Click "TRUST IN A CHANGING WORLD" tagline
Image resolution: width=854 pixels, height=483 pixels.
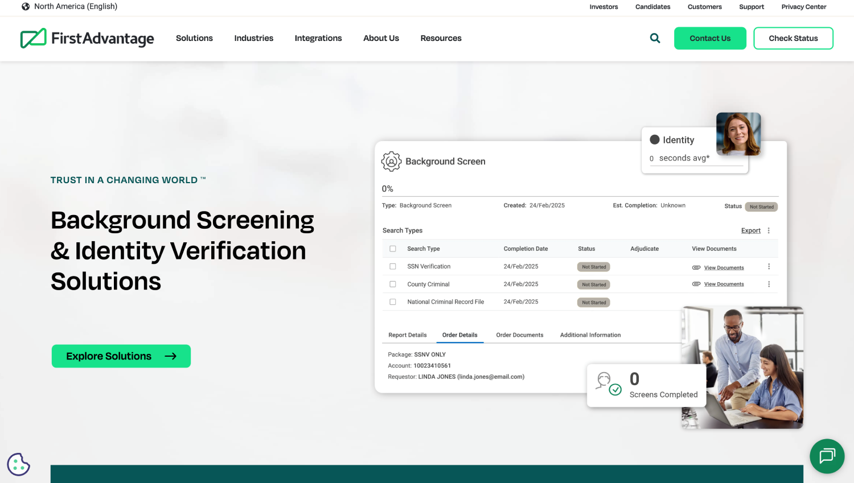tap(128, 180)
